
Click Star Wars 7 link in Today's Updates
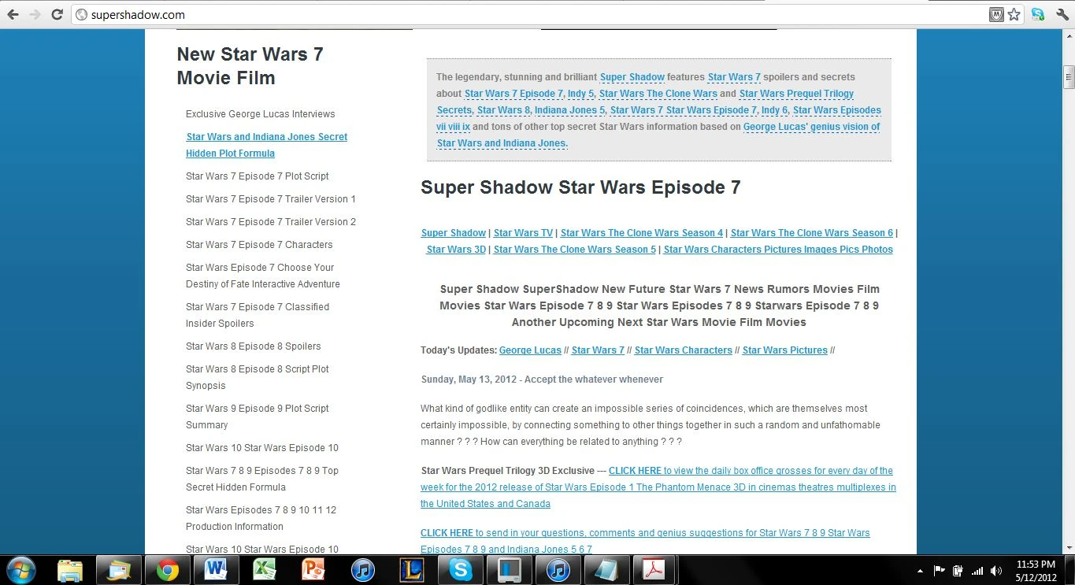(598, 350)
